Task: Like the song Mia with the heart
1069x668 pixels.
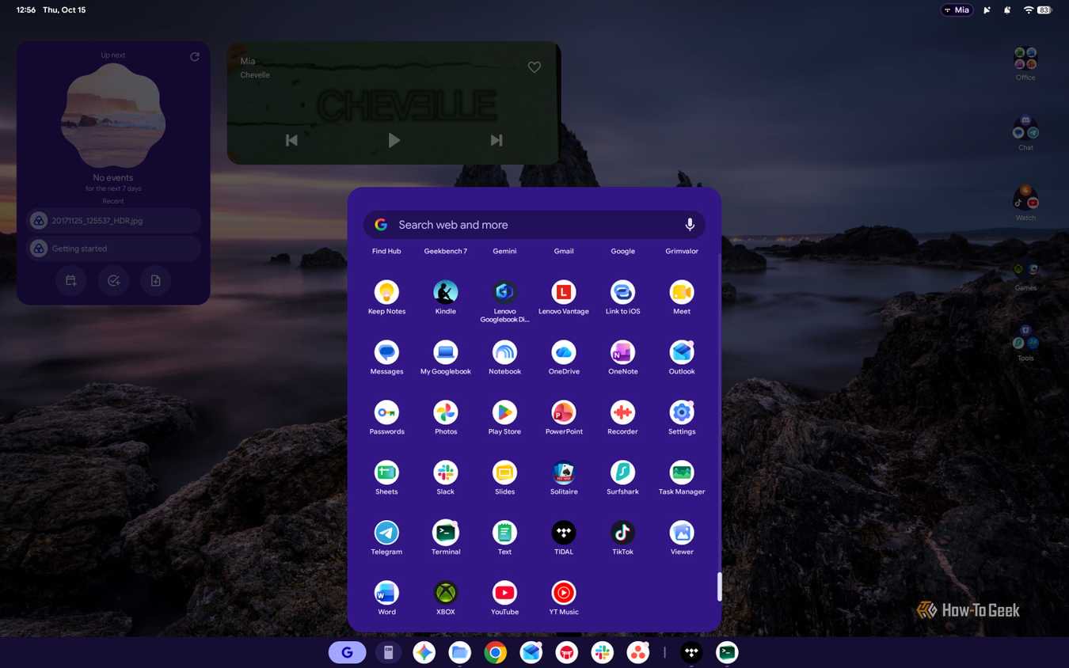Action: click(534, 67)
